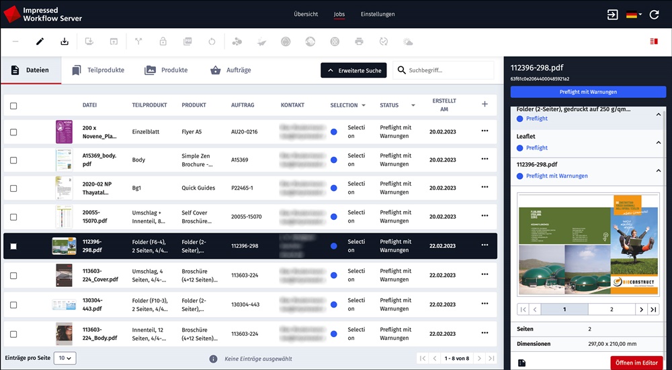The height and width of the screenshot is (370, 672).
Task: Open the three-dot menu for 112396-298.pdf row
Action: pyautogui.click(x=485, y=245)
